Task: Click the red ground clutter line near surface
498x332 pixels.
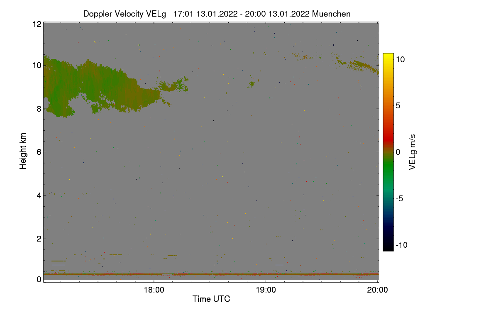Action: (211, 274)
